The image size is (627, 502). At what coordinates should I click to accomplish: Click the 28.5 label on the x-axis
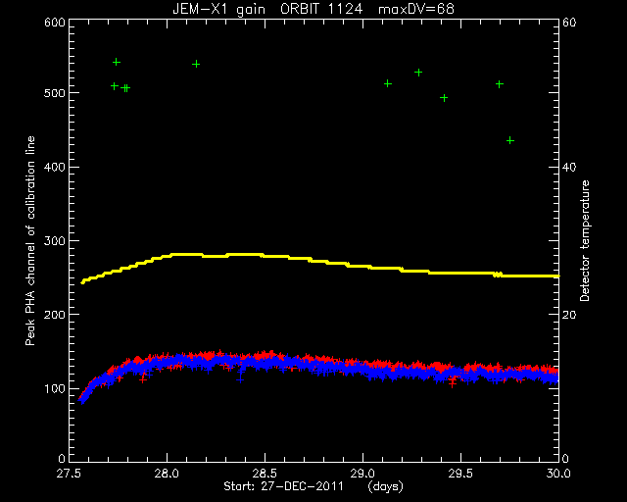click(x=265, y=474)
